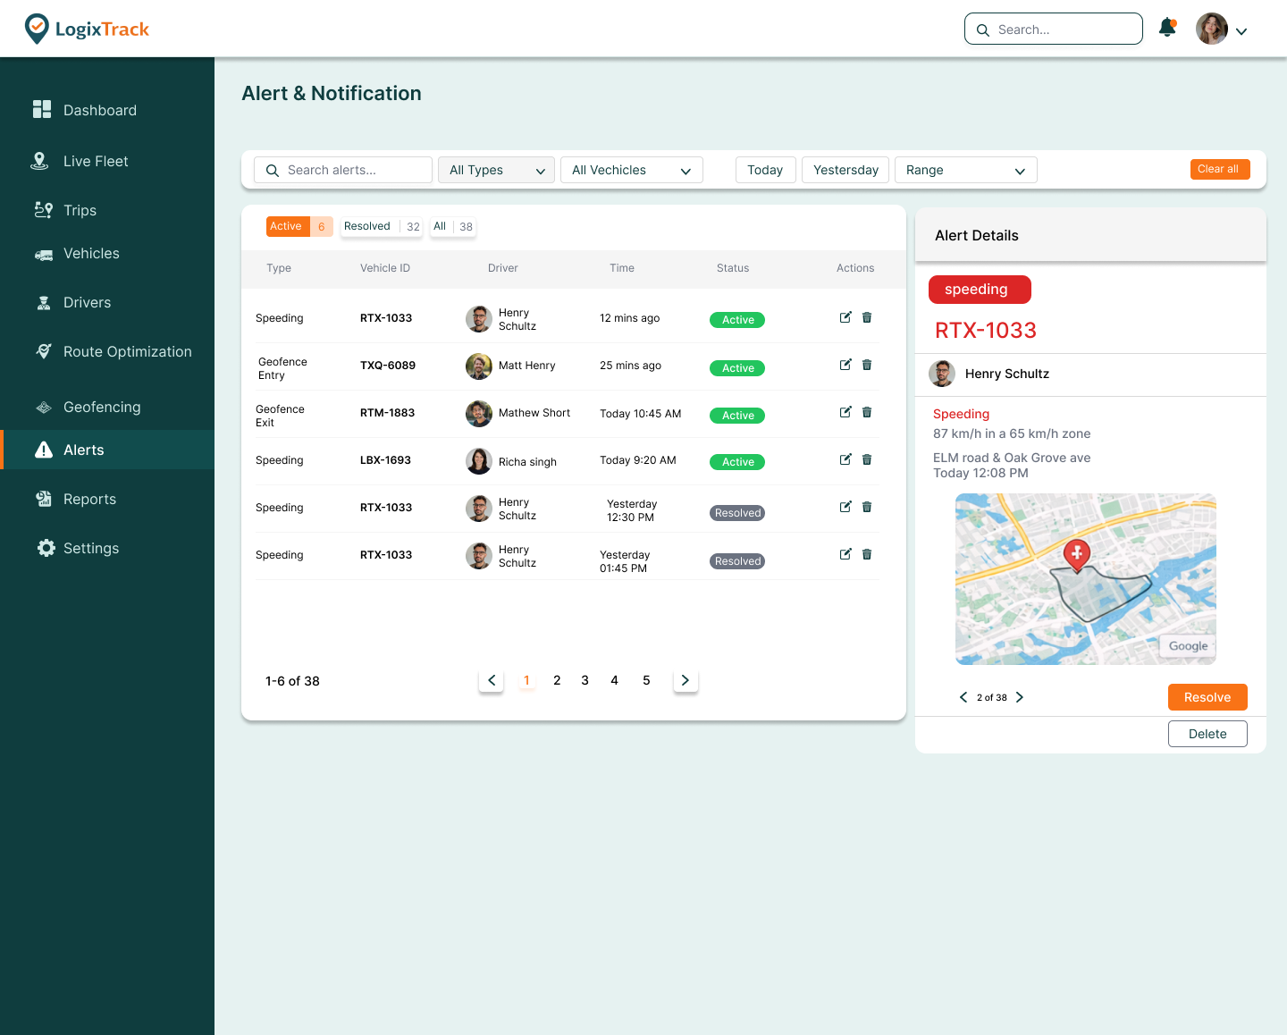Select the All alerts tab

[x=452, y=226]
